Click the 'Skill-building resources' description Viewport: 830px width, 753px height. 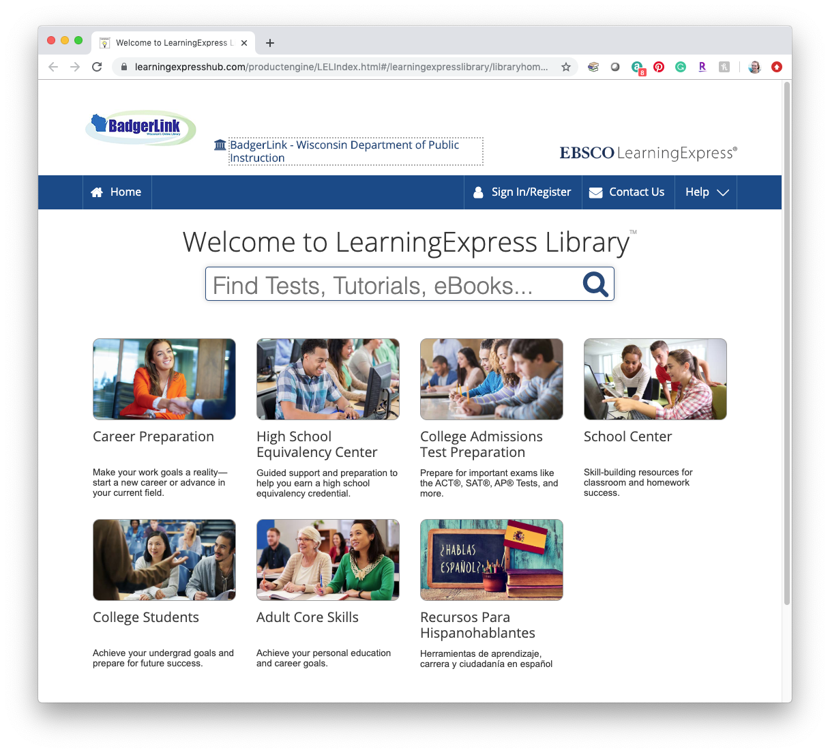pos(638,482)
